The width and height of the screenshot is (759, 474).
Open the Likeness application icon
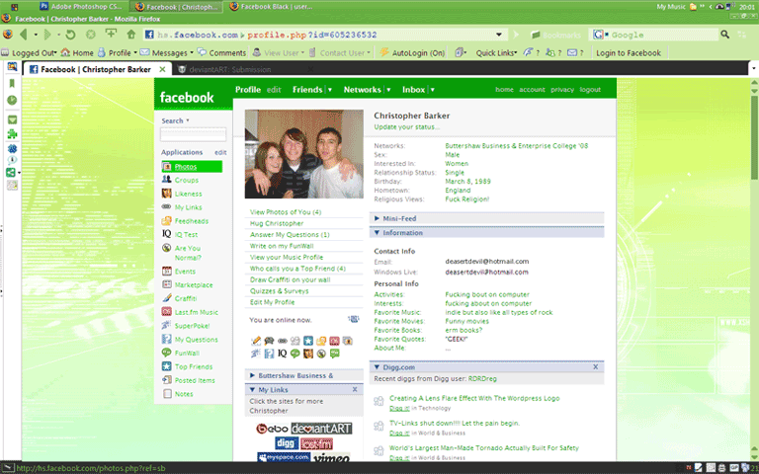166,194
